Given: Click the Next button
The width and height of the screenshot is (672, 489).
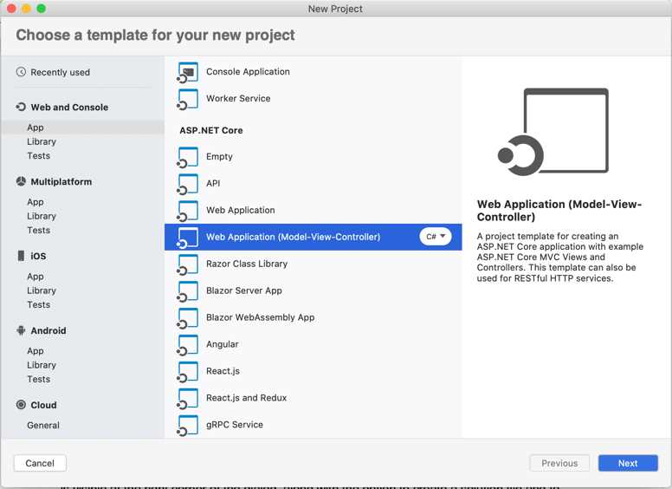Looking at the screenshot, I should coord(628,463).
